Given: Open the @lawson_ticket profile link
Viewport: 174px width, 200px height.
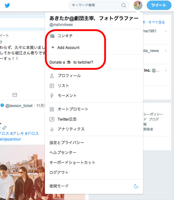Looking at the screenshot, I should click(x=19, y=106).
